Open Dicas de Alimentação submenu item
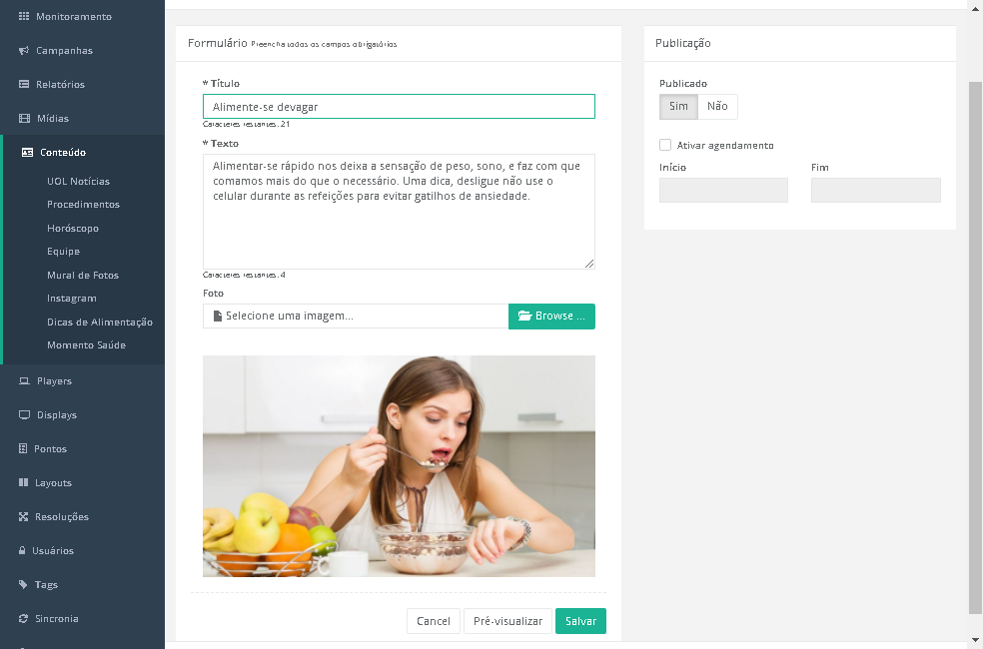This screenshot has width=983, height=649. tap(100, 322)
